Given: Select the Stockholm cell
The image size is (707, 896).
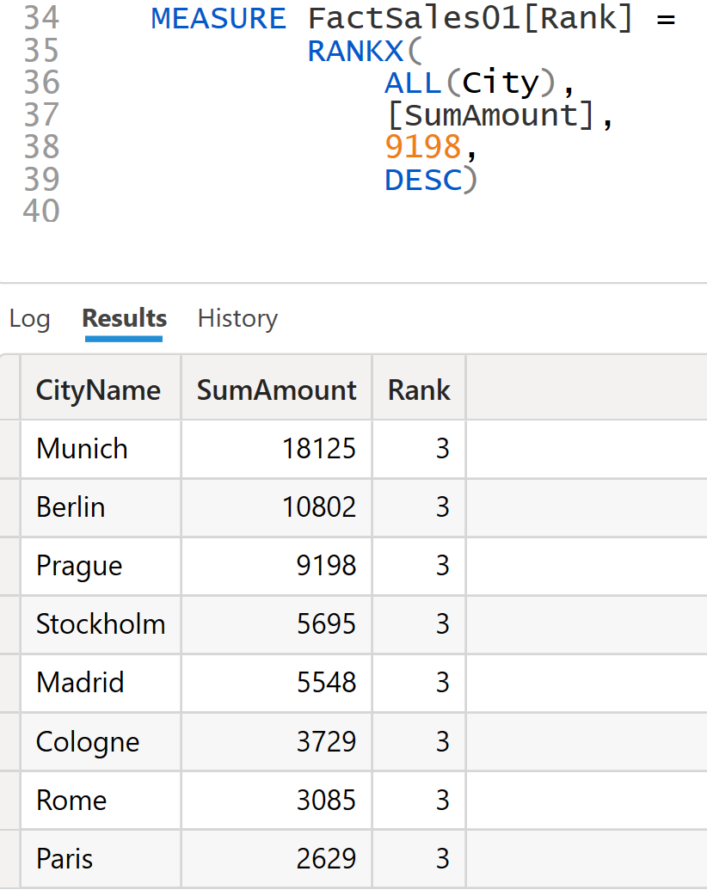Looking at the screenshot, I should tap(100, 624).
